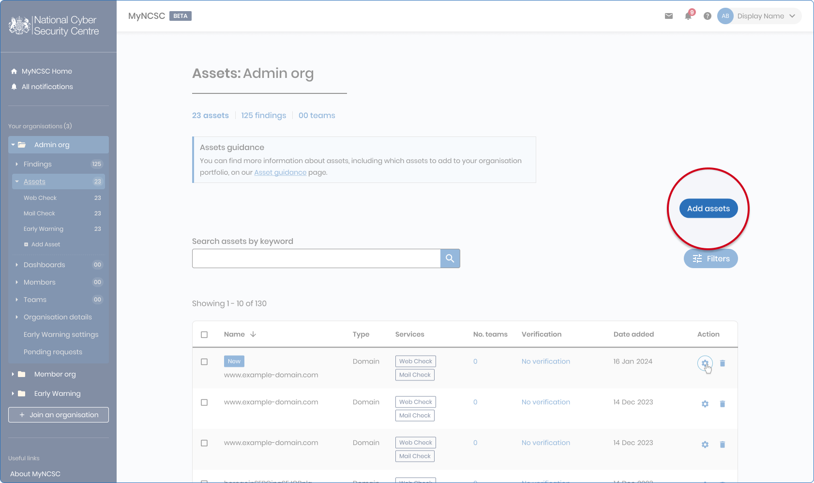Open notifications bell with badge 9
Screen dimensions: 814x483
689,15
